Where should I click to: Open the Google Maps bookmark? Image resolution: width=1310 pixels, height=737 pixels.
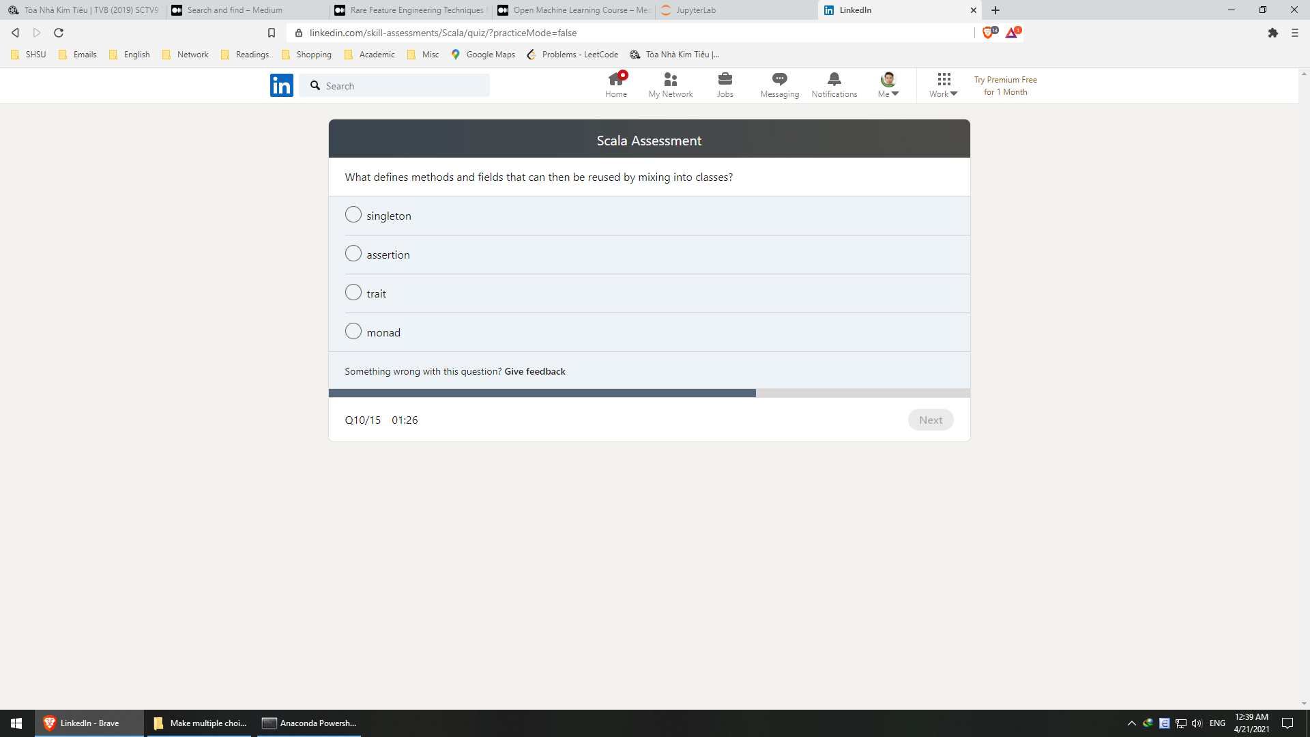[x=483, y=55]
